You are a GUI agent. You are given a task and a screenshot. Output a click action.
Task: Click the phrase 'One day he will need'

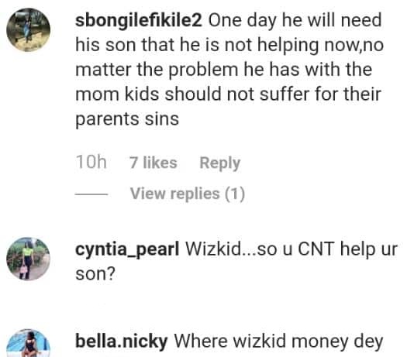click(x=295, y=20)
